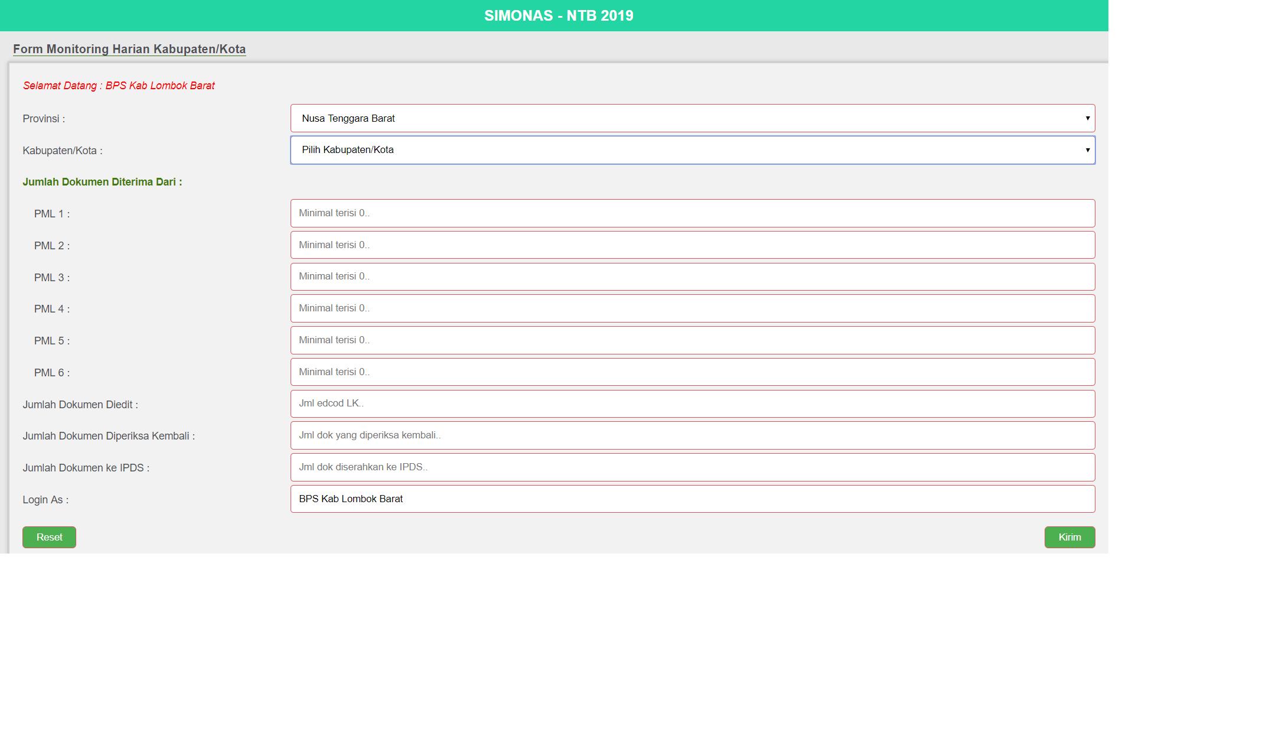Click the PML 6 input field
The width and height of the screenshot is (1272, 729).
[x=693, y=372]
